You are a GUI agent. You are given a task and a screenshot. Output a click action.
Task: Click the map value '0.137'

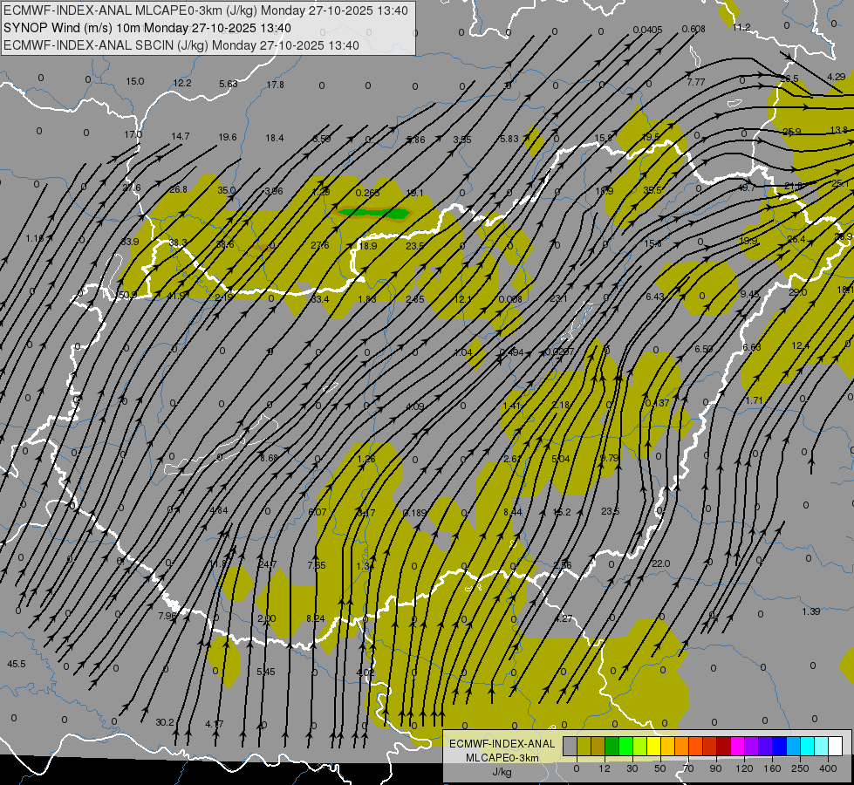pos(658,403)
